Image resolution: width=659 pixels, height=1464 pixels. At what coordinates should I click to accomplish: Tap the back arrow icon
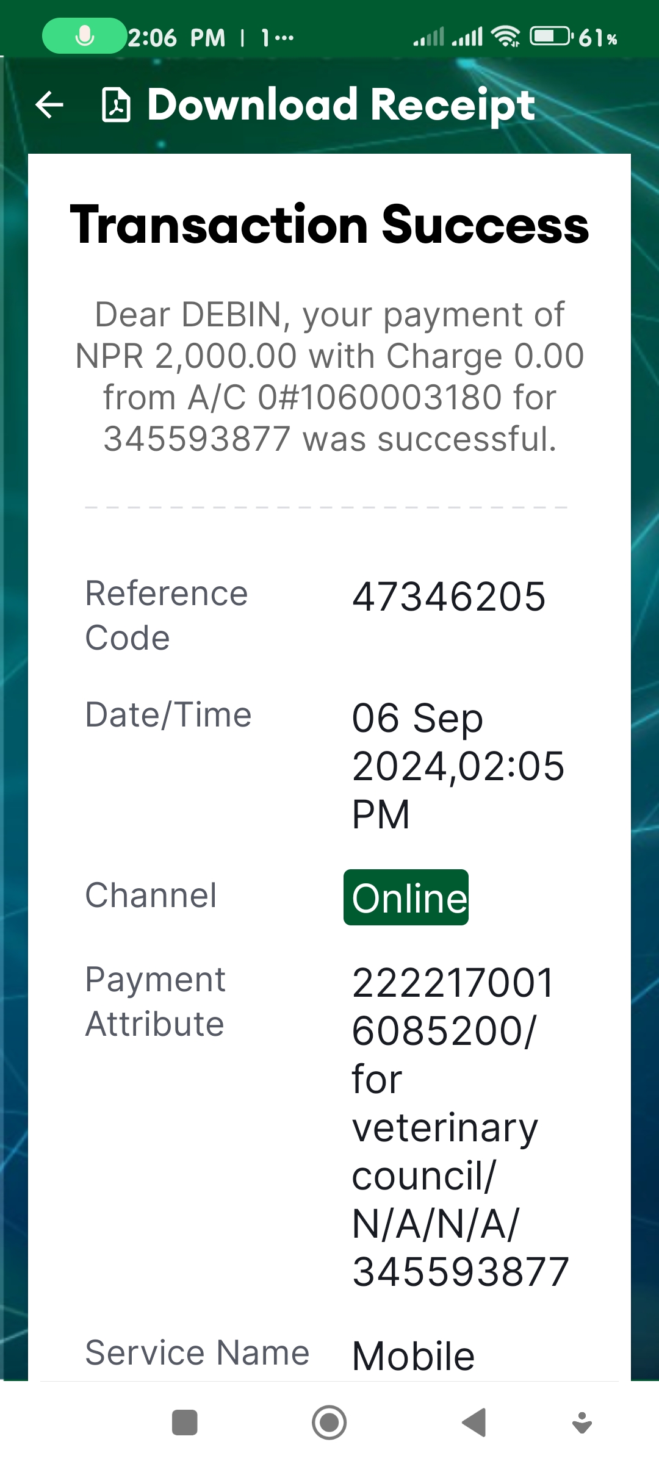49,104
